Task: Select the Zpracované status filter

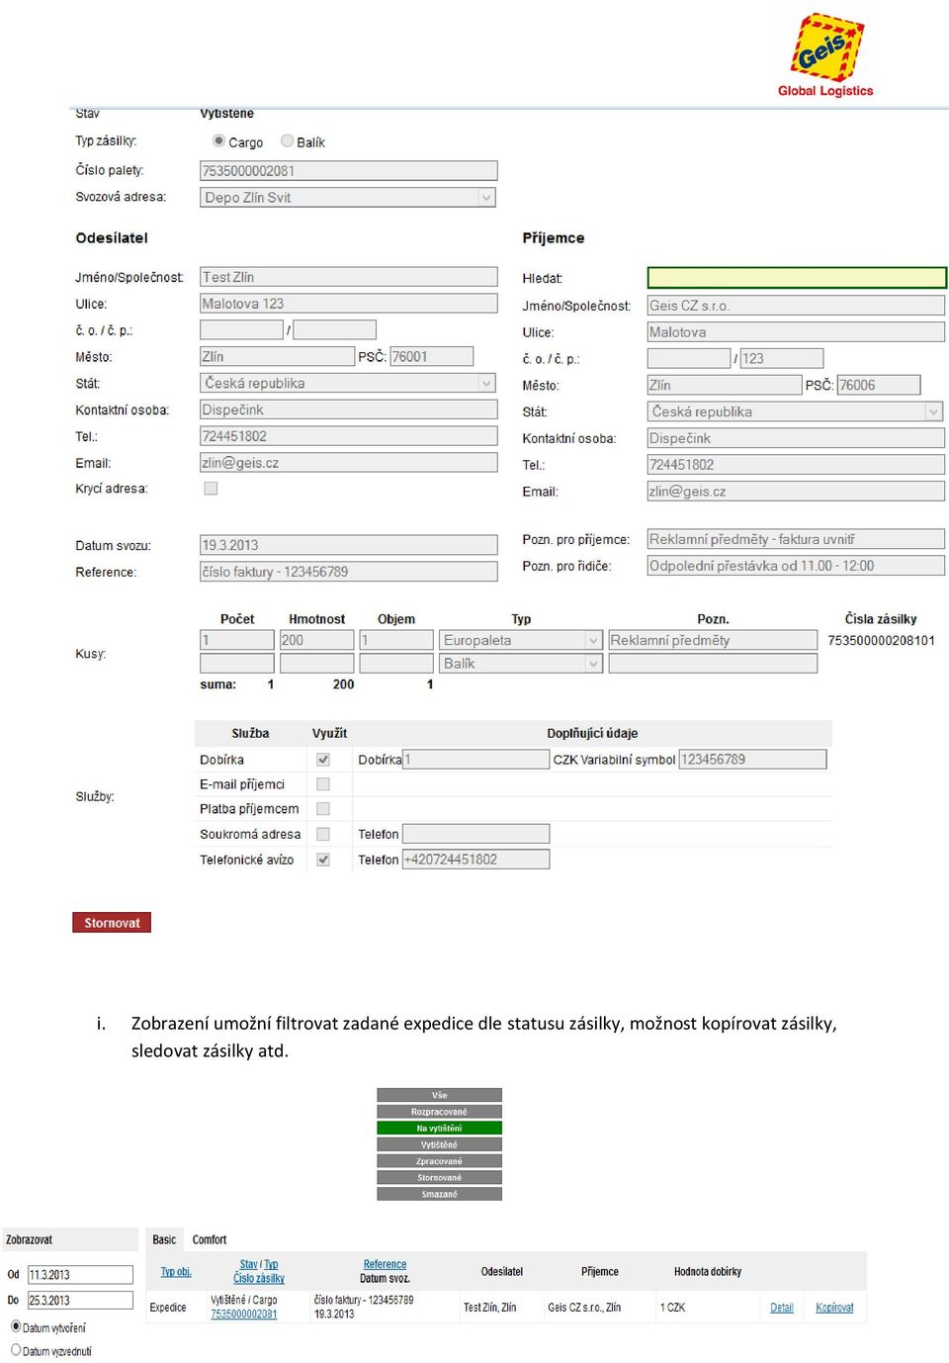Action: 439,1161
